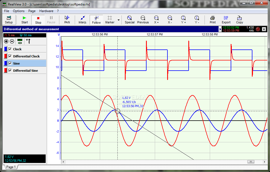Open the Marker dropdown arrow
The height and width of the screenshot is (172, 270).
tap(119, 20)
